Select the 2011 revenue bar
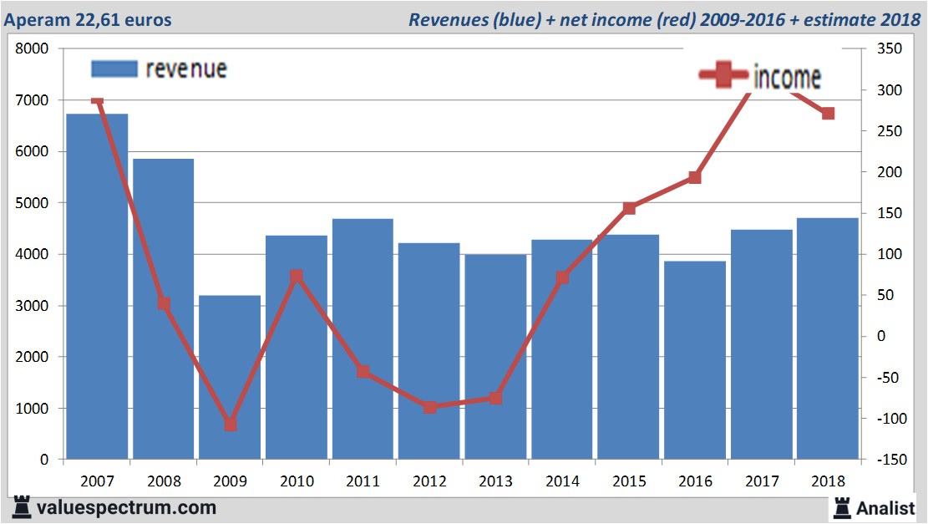 (363, 338)
